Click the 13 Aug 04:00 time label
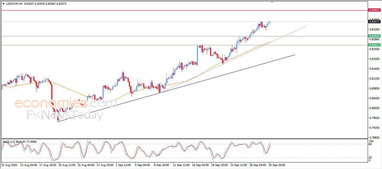 29,165
